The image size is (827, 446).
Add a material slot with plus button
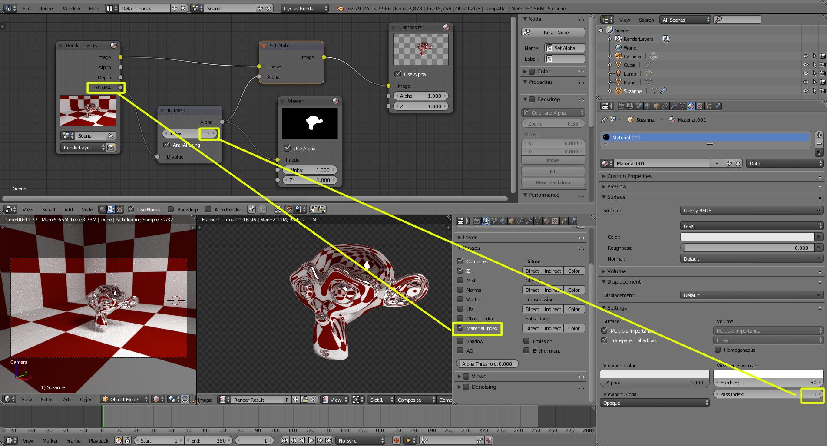coord(819,135)
